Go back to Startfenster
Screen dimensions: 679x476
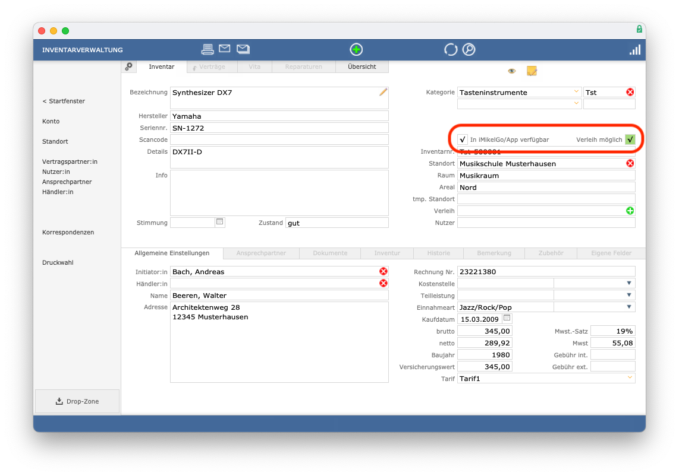64,101
